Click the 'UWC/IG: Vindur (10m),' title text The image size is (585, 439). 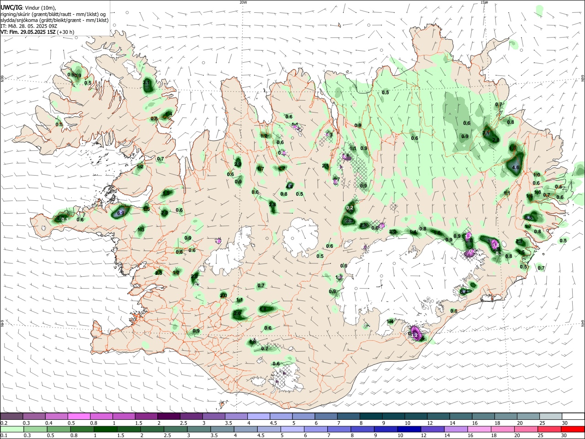point(28,8)
